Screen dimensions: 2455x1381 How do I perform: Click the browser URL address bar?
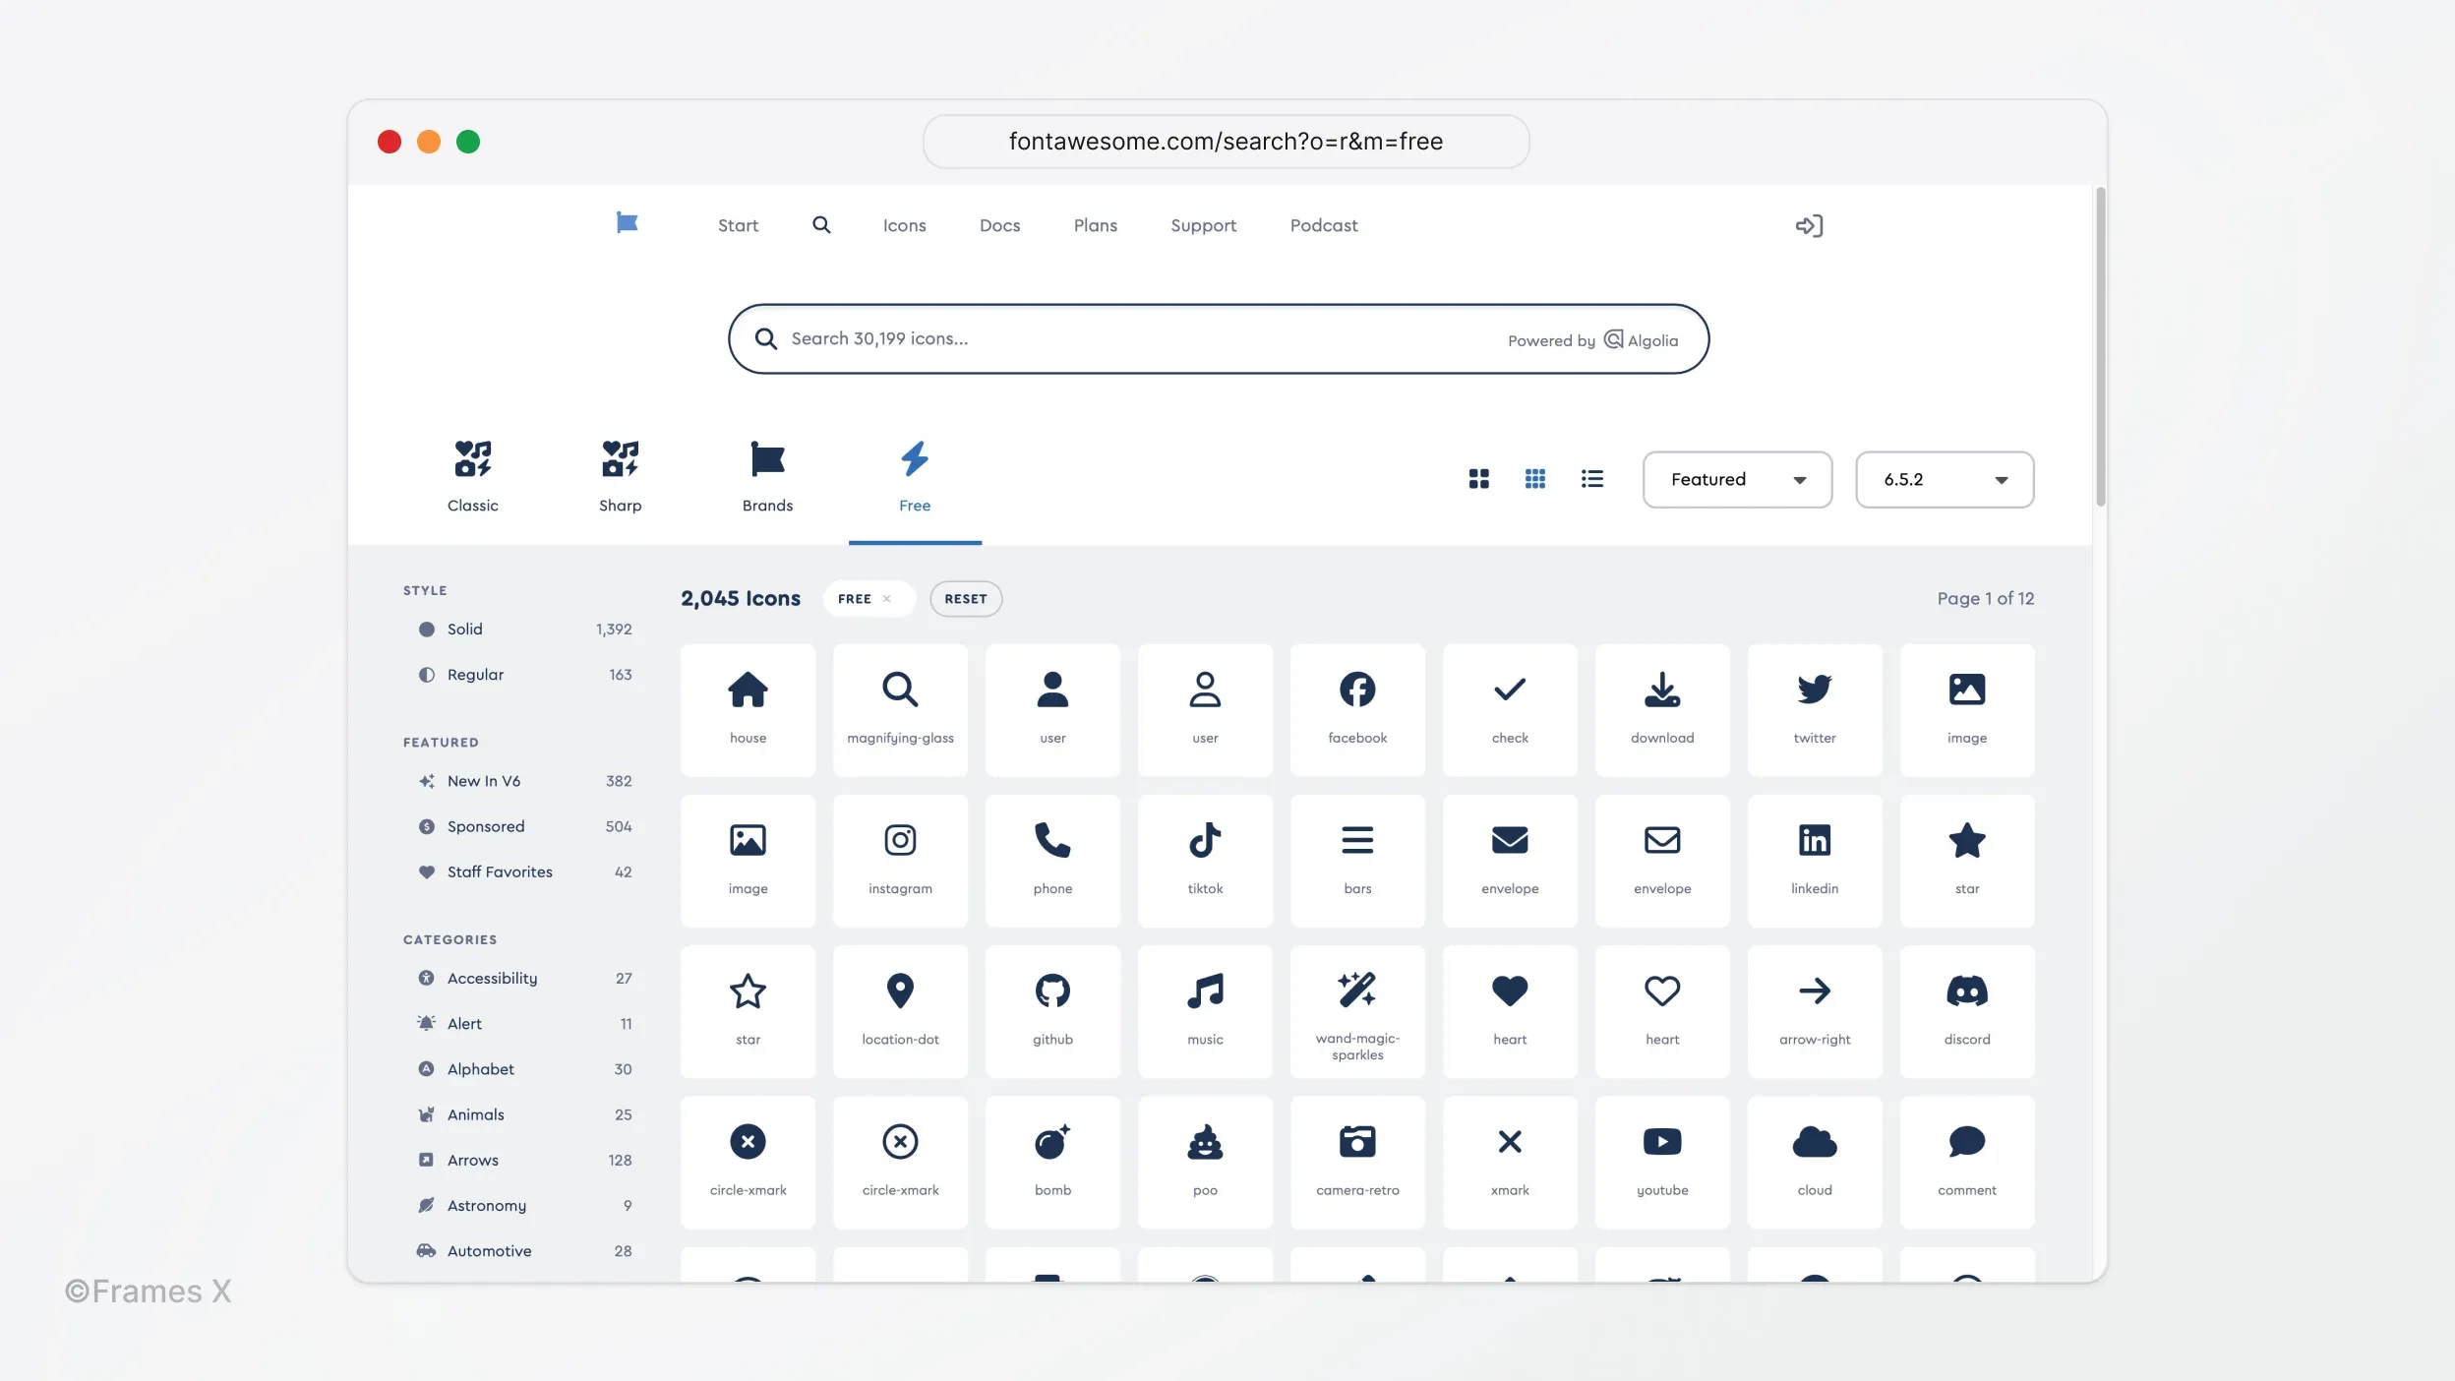click(1226, 142)
